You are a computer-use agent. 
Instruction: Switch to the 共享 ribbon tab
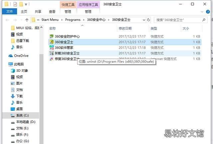38,11
